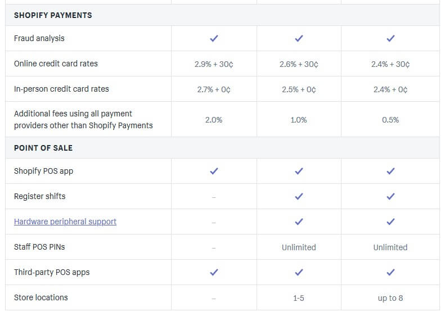Click the first-column dash in Staff POS PINs row
This screenshot has width=445, height=316.
(214, 248)
